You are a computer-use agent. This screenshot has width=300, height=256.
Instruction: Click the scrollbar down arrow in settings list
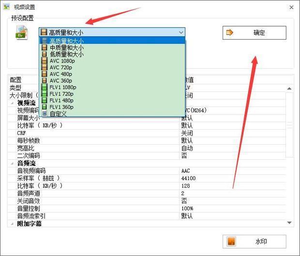coord(290,223)
